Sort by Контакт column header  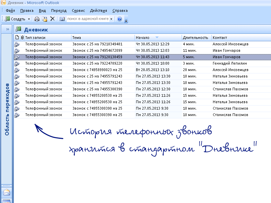241,38
